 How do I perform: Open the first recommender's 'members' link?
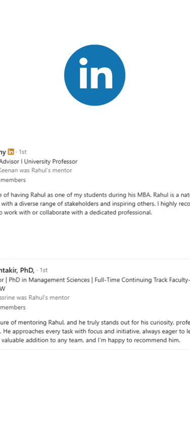13,180
